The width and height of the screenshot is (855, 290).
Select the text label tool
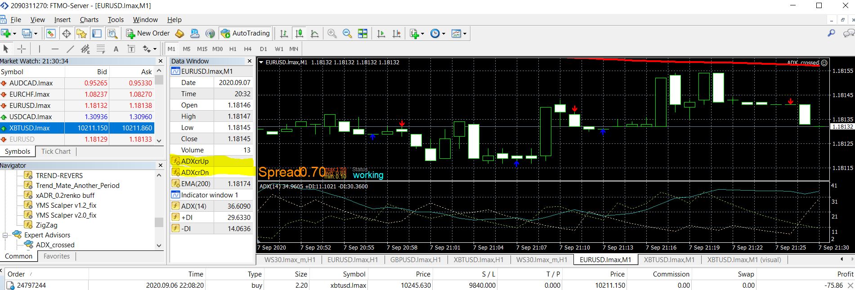pyautogui.click(x=116, y=49)
